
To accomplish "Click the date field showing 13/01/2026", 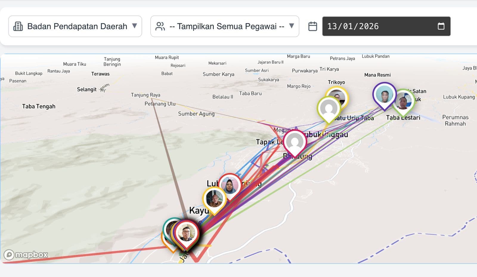I will tap(386, 26).
